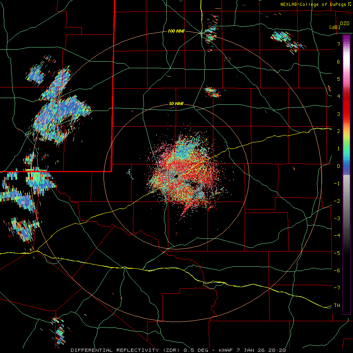The image size is (353, 353).
Task: Click the gray -2 dB region of colorbar
Action: 346,201
